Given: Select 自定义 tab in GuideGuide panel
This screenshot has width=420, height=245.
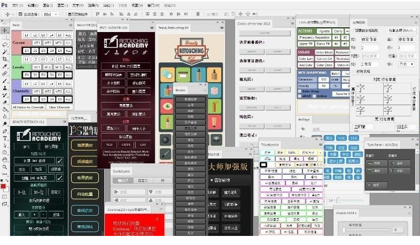Looking at the screenshot, I should coord(143,181).
